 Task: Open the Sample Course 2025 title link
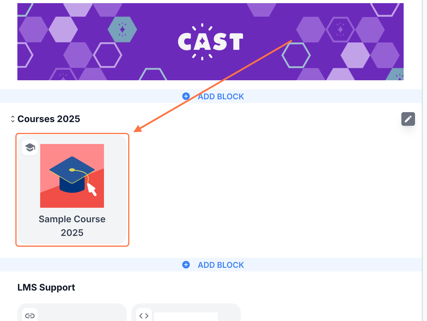click(72, 226)
